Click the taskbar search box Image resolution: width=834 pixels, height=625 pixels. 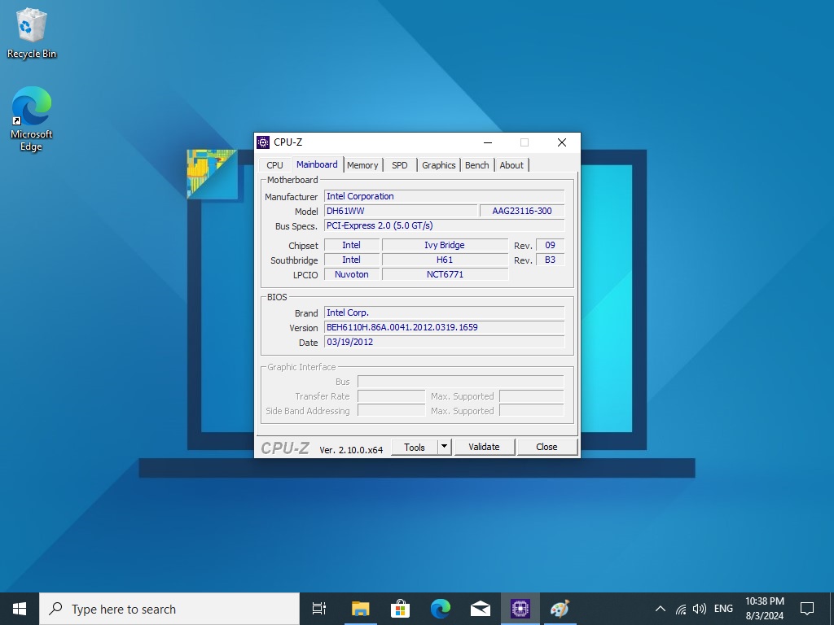tap(169, 609)
